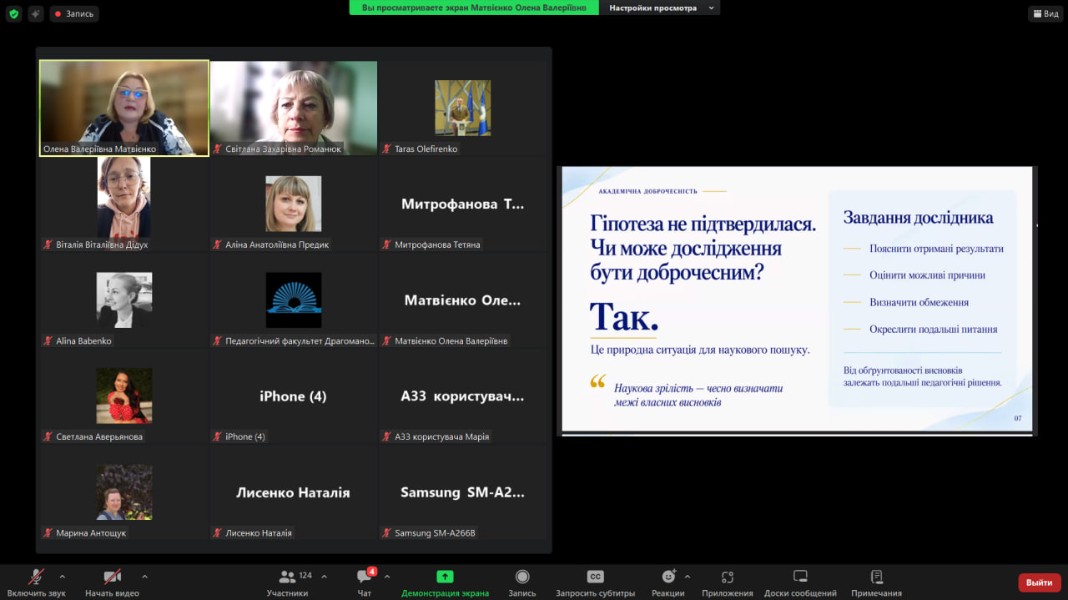Open the 'Настройки просмотра' dropdown
The height and width of the screenshot is (600, 1068).
click(660, 8)
